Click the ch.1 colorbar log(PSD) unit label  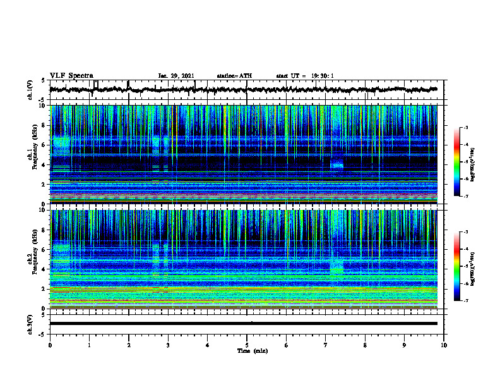tap(473, 165)
